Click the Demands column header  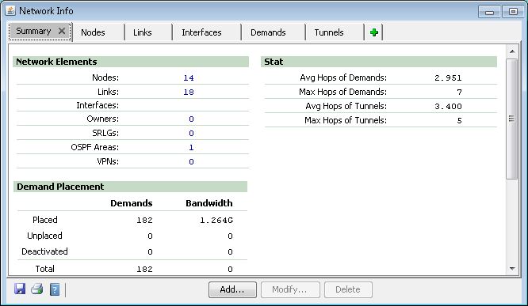tap(132, 203)
